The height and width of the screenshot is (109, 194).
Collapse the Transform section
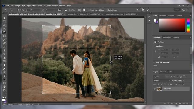154,46
